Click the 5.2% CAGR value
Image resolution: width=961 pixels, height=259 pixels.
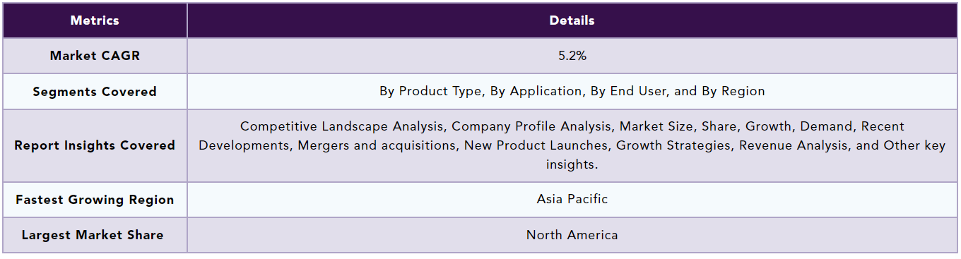(572, 56)
